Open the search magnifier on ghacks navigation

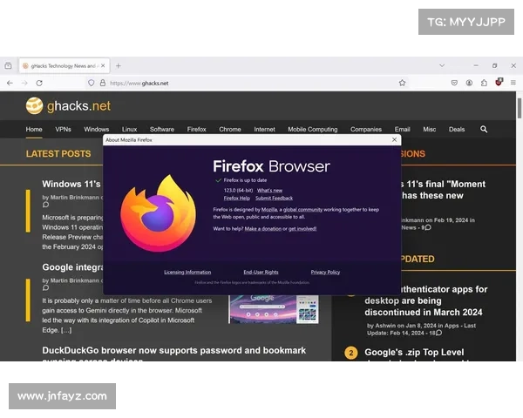tap(484, 129)
